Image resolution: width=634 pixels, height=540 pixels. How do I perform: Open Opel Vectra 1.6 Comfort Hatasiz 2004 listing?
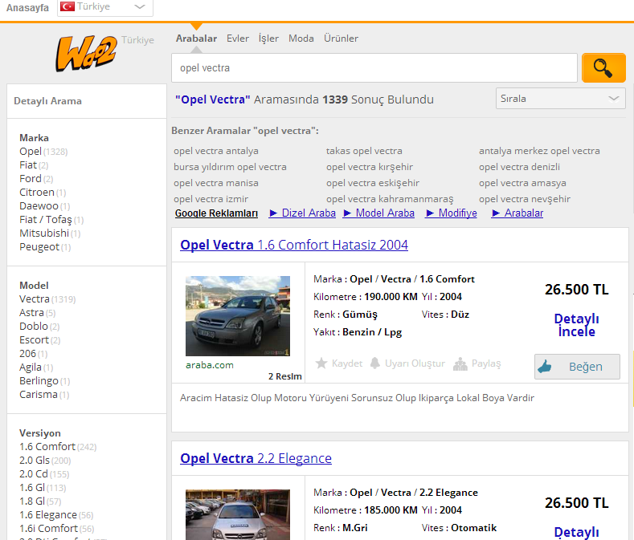coord(294,245)
